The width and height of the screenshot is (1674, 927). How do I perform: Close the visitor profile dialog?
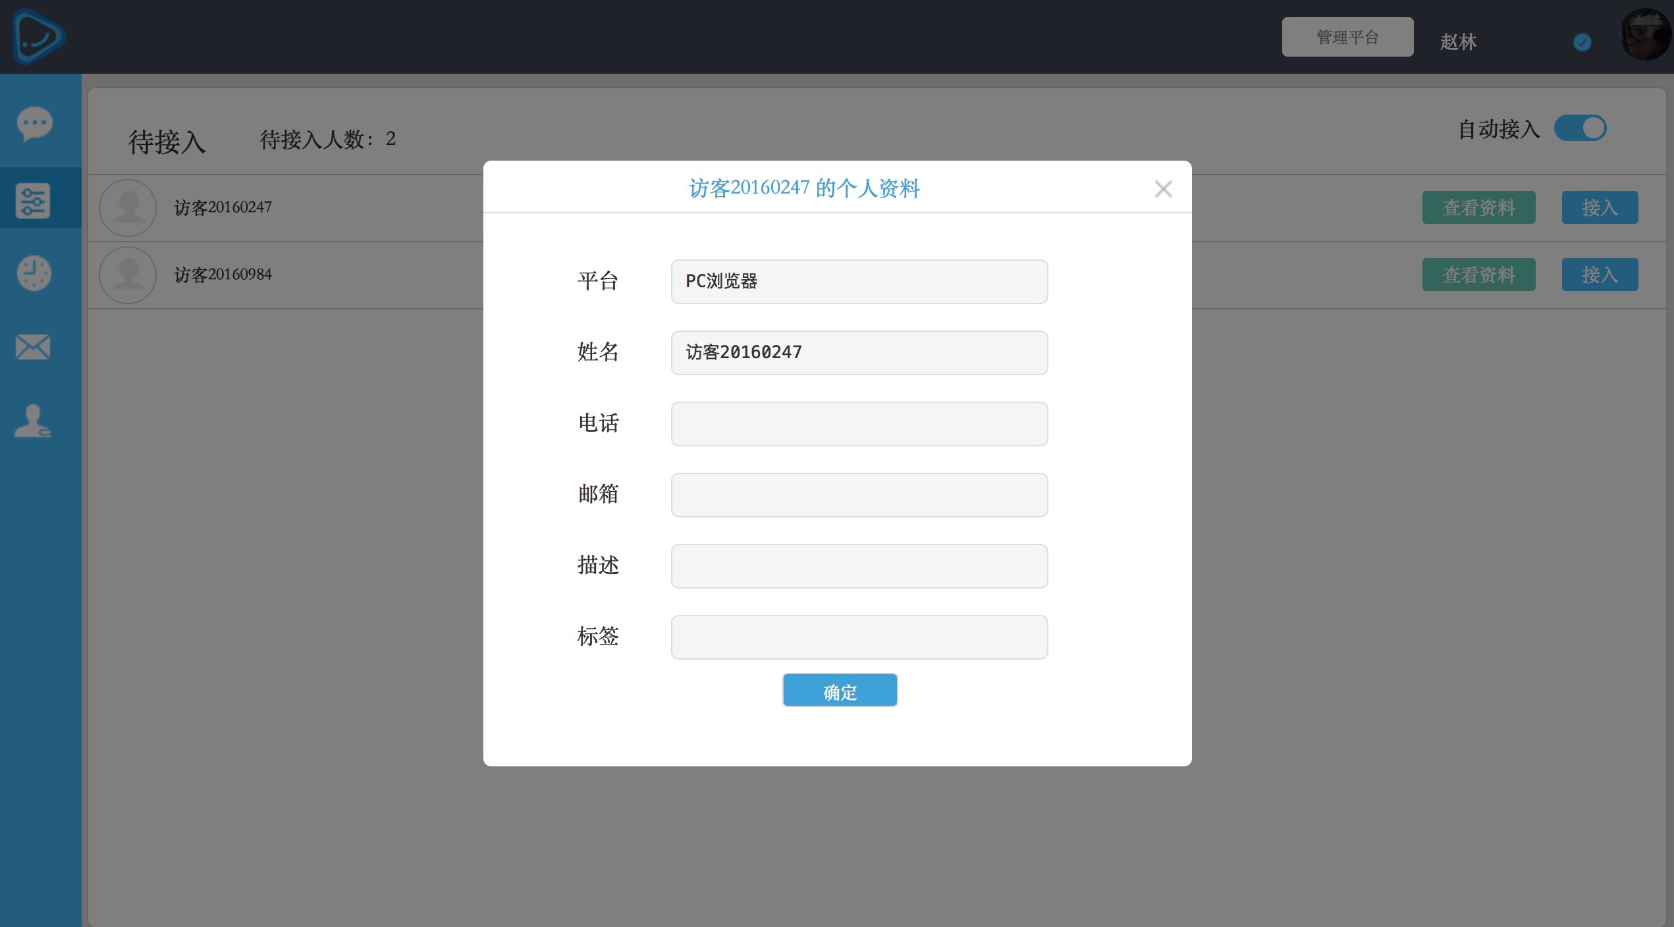pos(1163,189)
